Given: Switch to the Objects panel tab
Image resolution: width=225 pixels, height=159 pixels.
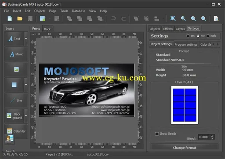Looking at the screenshot, I should tap(155, 29).
